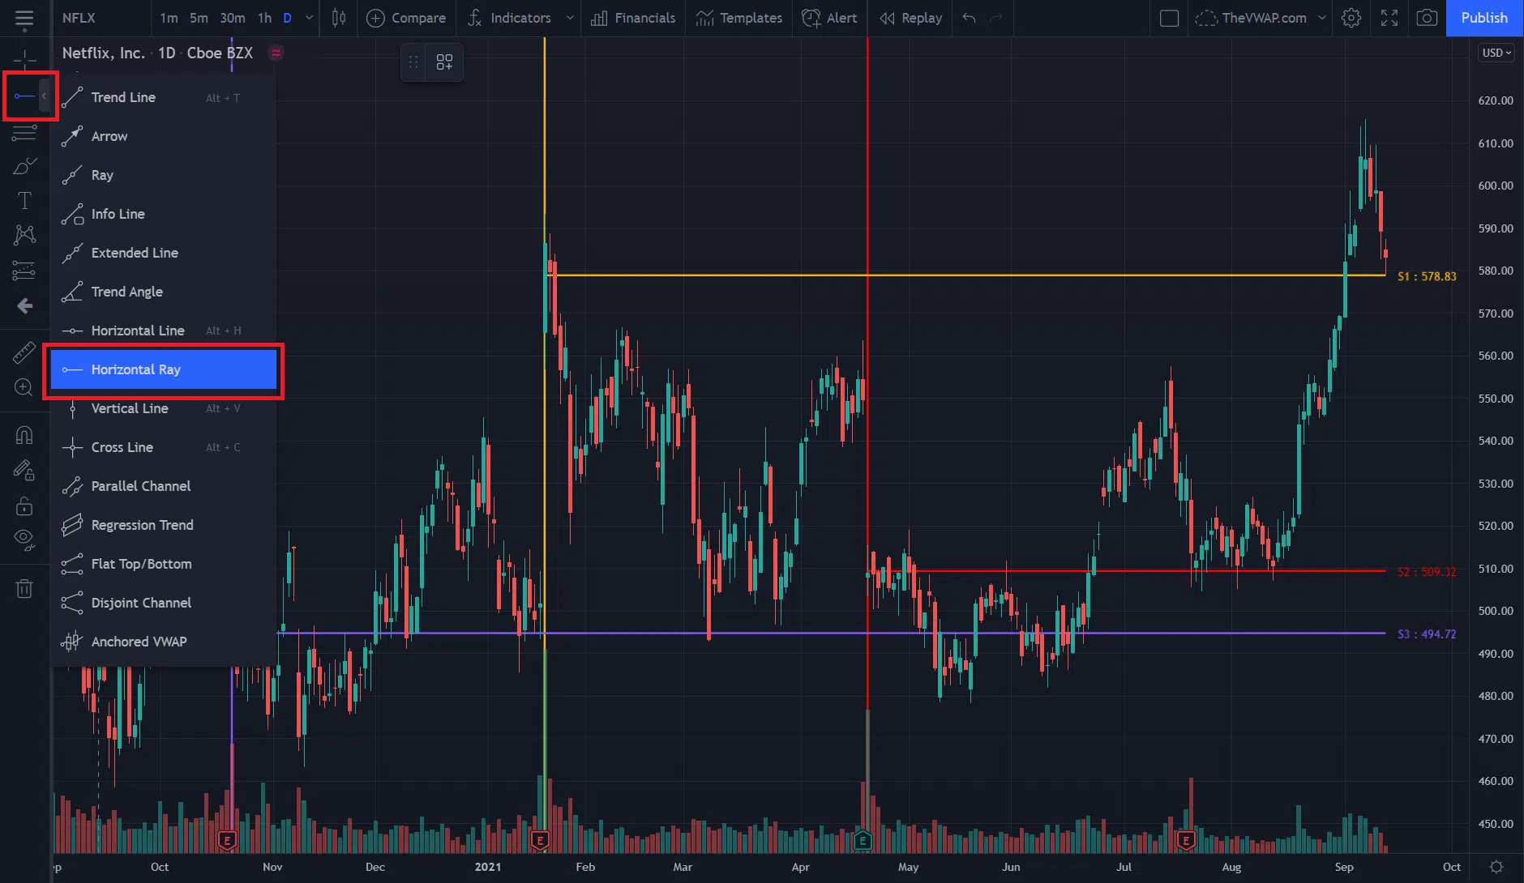Redo last chart action
This screenshot has height=883, width=1524.
(x=996, y=18)
